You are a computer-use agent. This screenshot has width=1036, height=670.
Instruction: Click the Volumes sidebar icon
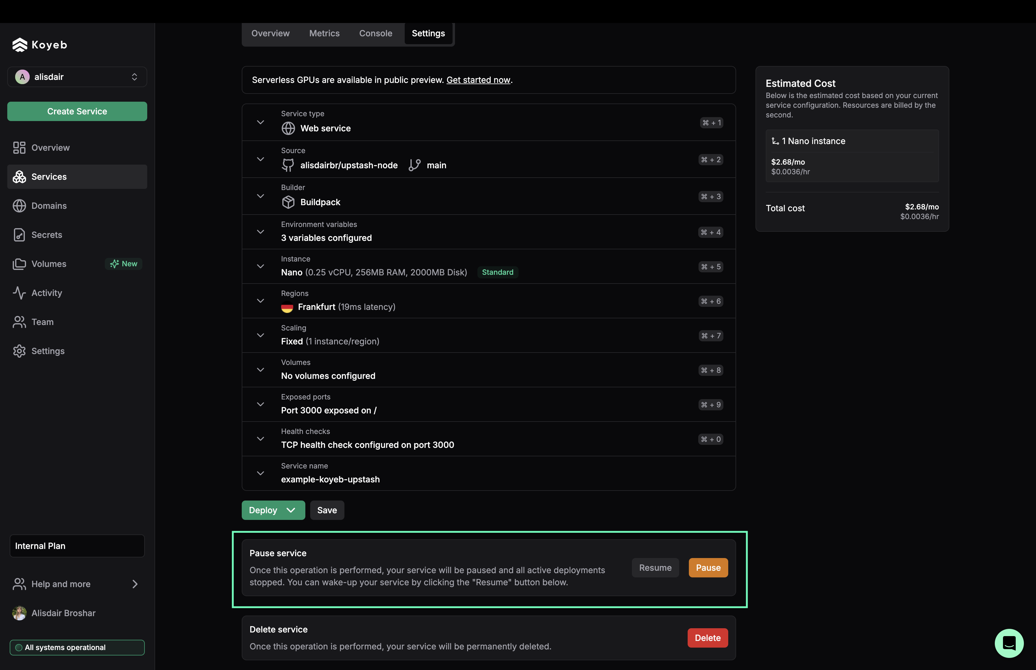point(20,263)
